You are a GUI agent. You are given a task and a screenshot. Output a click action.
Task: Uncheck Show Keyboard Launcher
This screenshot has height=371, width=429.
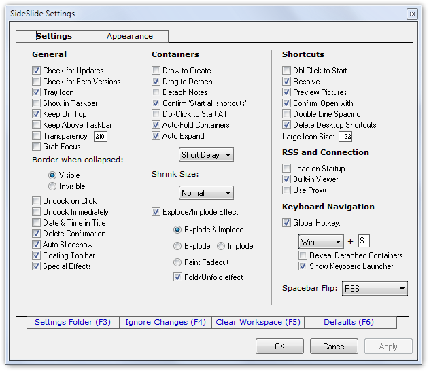point(303,266)
